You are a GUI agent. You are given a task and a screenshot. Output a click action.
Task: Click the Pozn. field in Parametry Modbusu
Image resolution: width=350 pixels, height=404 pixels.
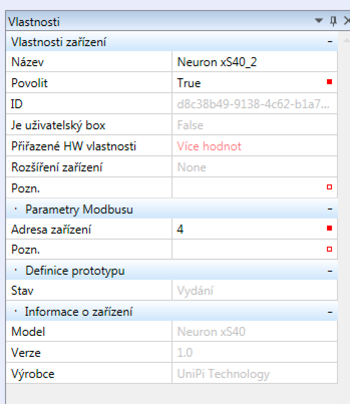pos(246,250)
